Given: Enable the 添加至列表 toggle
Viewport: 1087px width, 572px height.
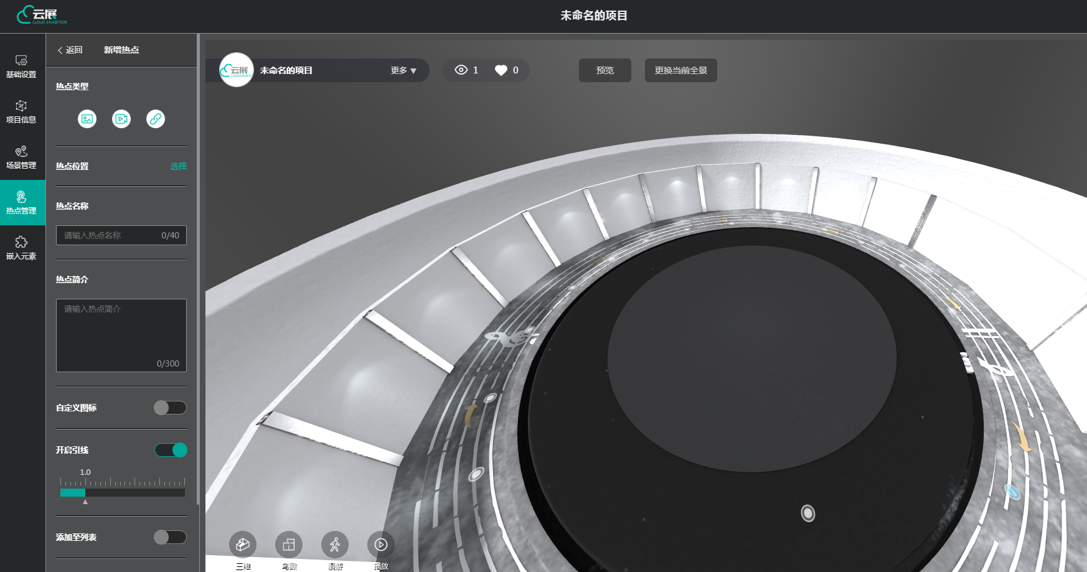Looking at the screenshot, I should pos(170,537).
